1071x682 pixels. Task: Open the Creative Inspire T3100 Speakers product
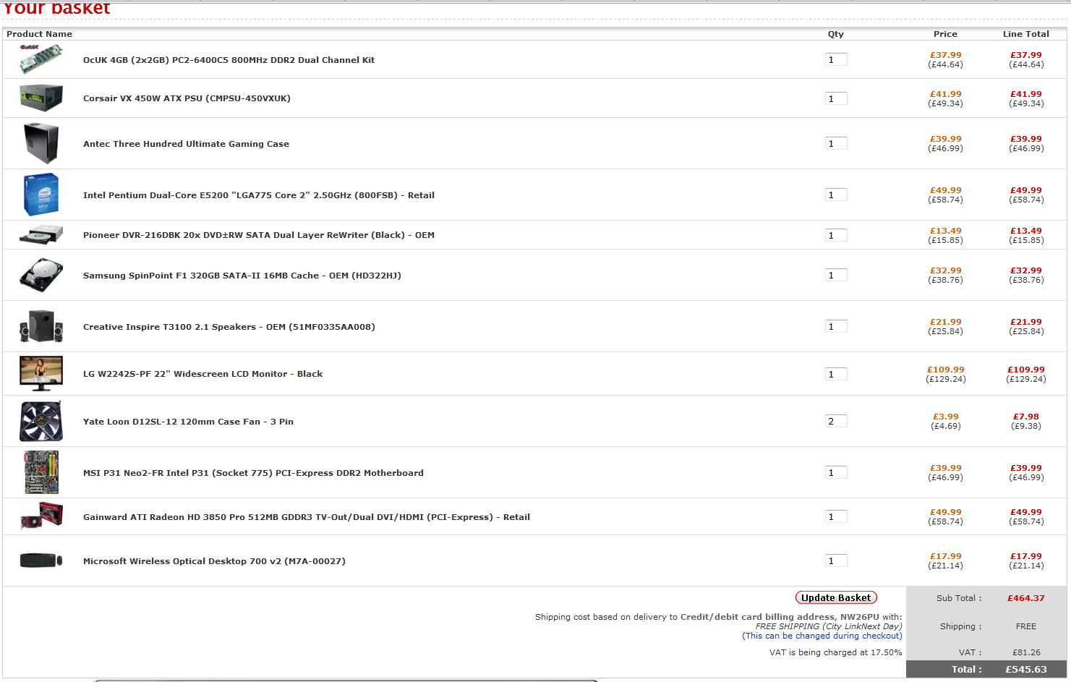click(229, 327)
